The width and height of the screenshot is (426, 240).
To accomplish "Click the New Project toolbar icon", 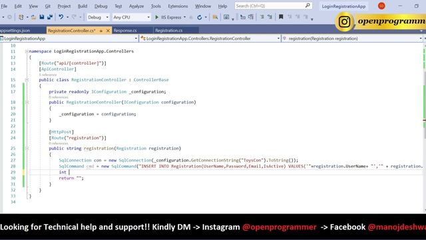I will (x=21, y=17).
